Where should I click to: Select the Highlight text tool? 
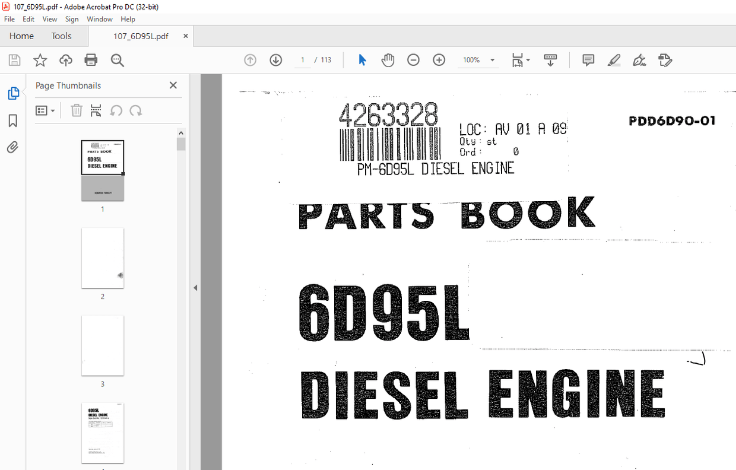point(614,60)
